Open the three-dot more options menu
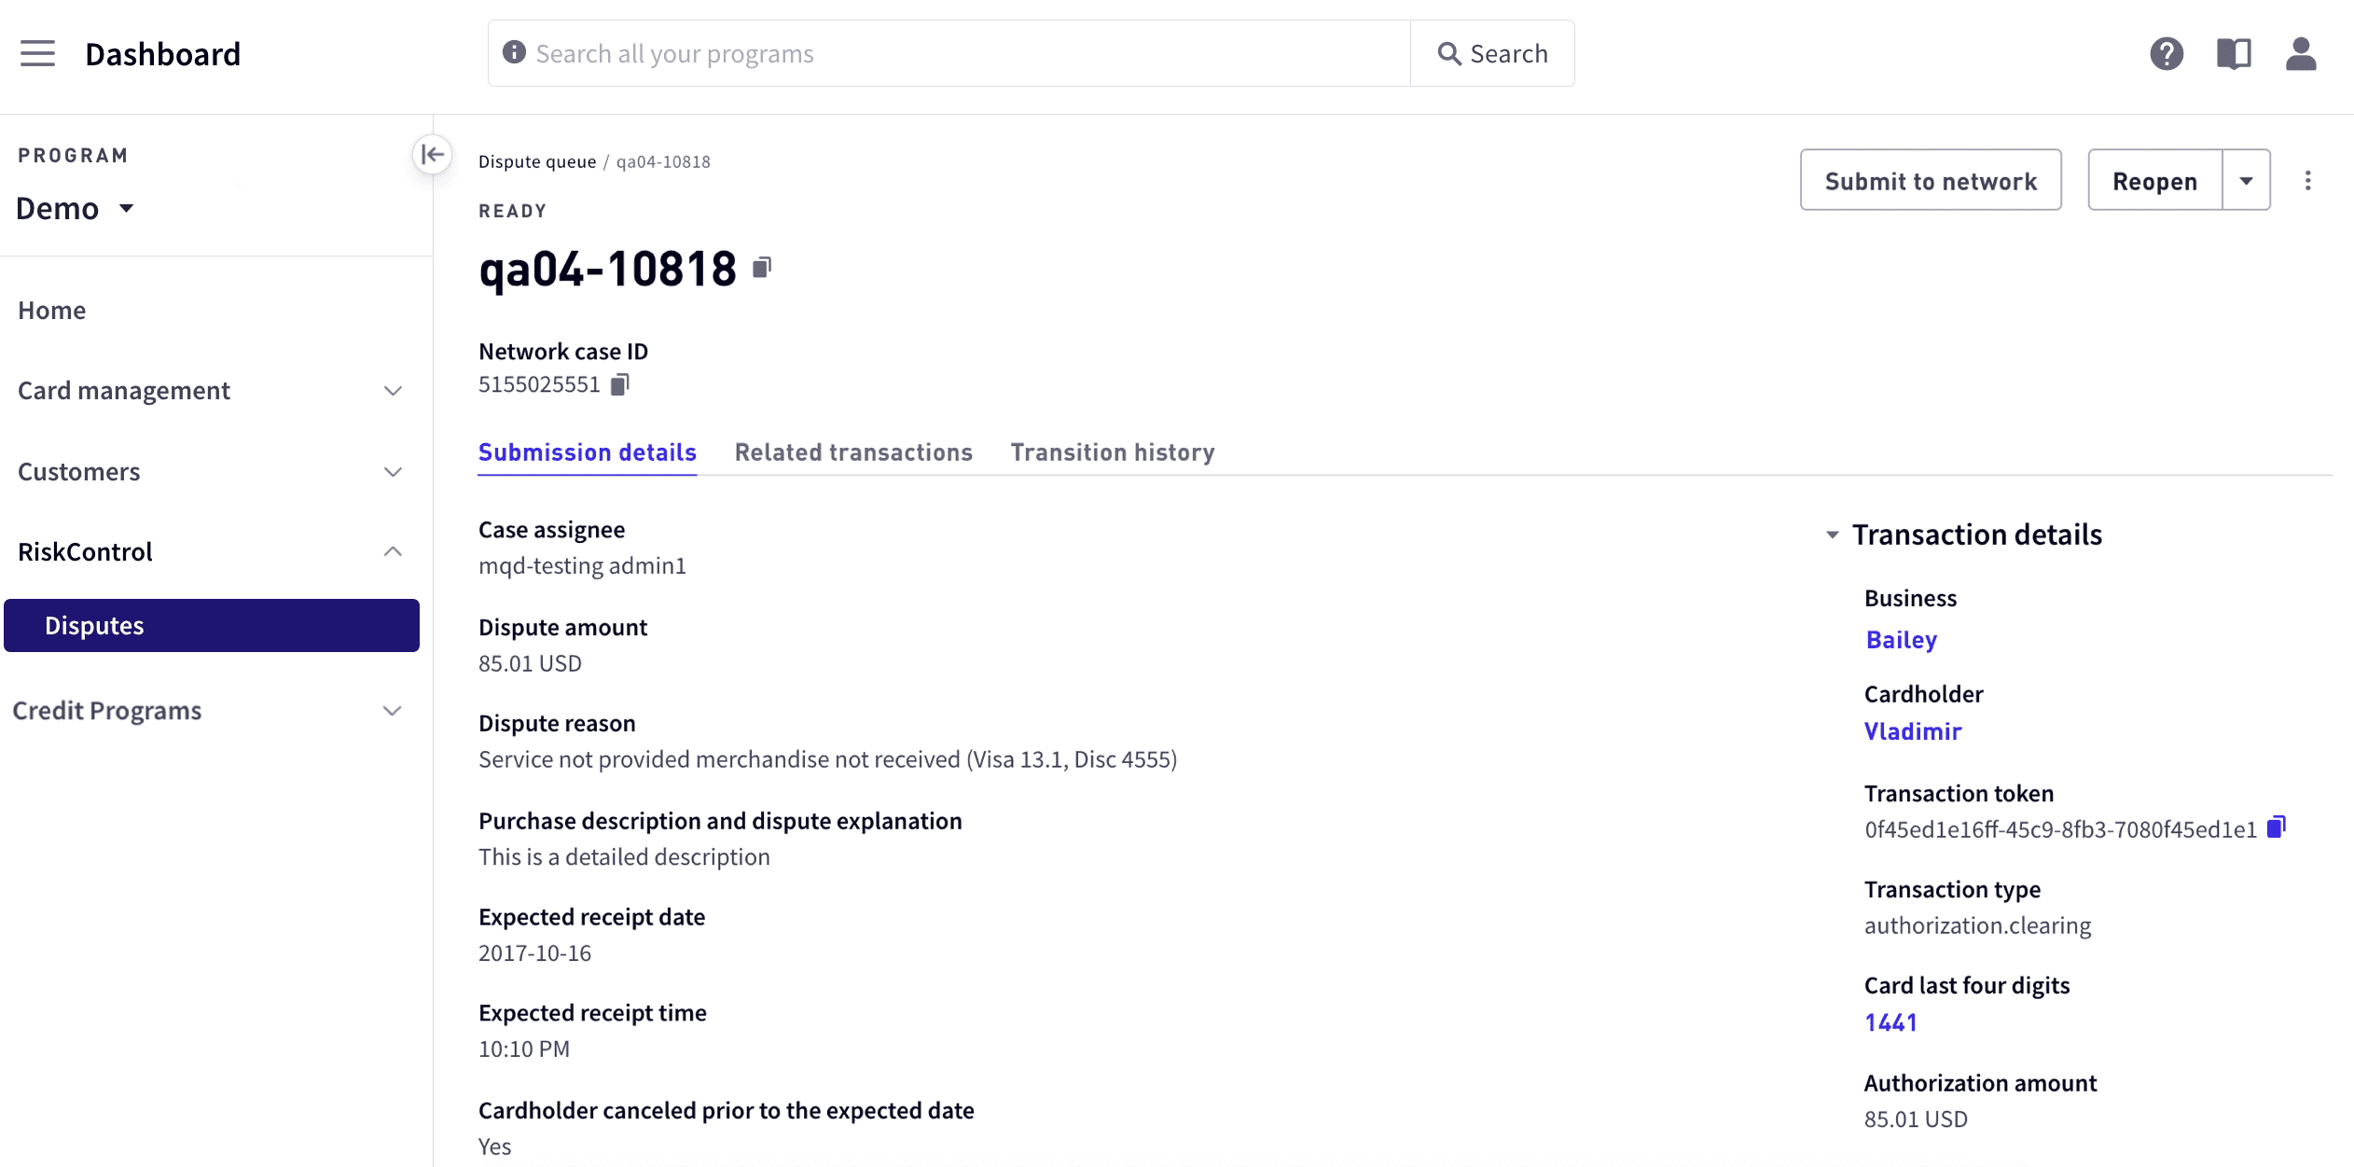The image size is (2354, 1167). 2308,180
